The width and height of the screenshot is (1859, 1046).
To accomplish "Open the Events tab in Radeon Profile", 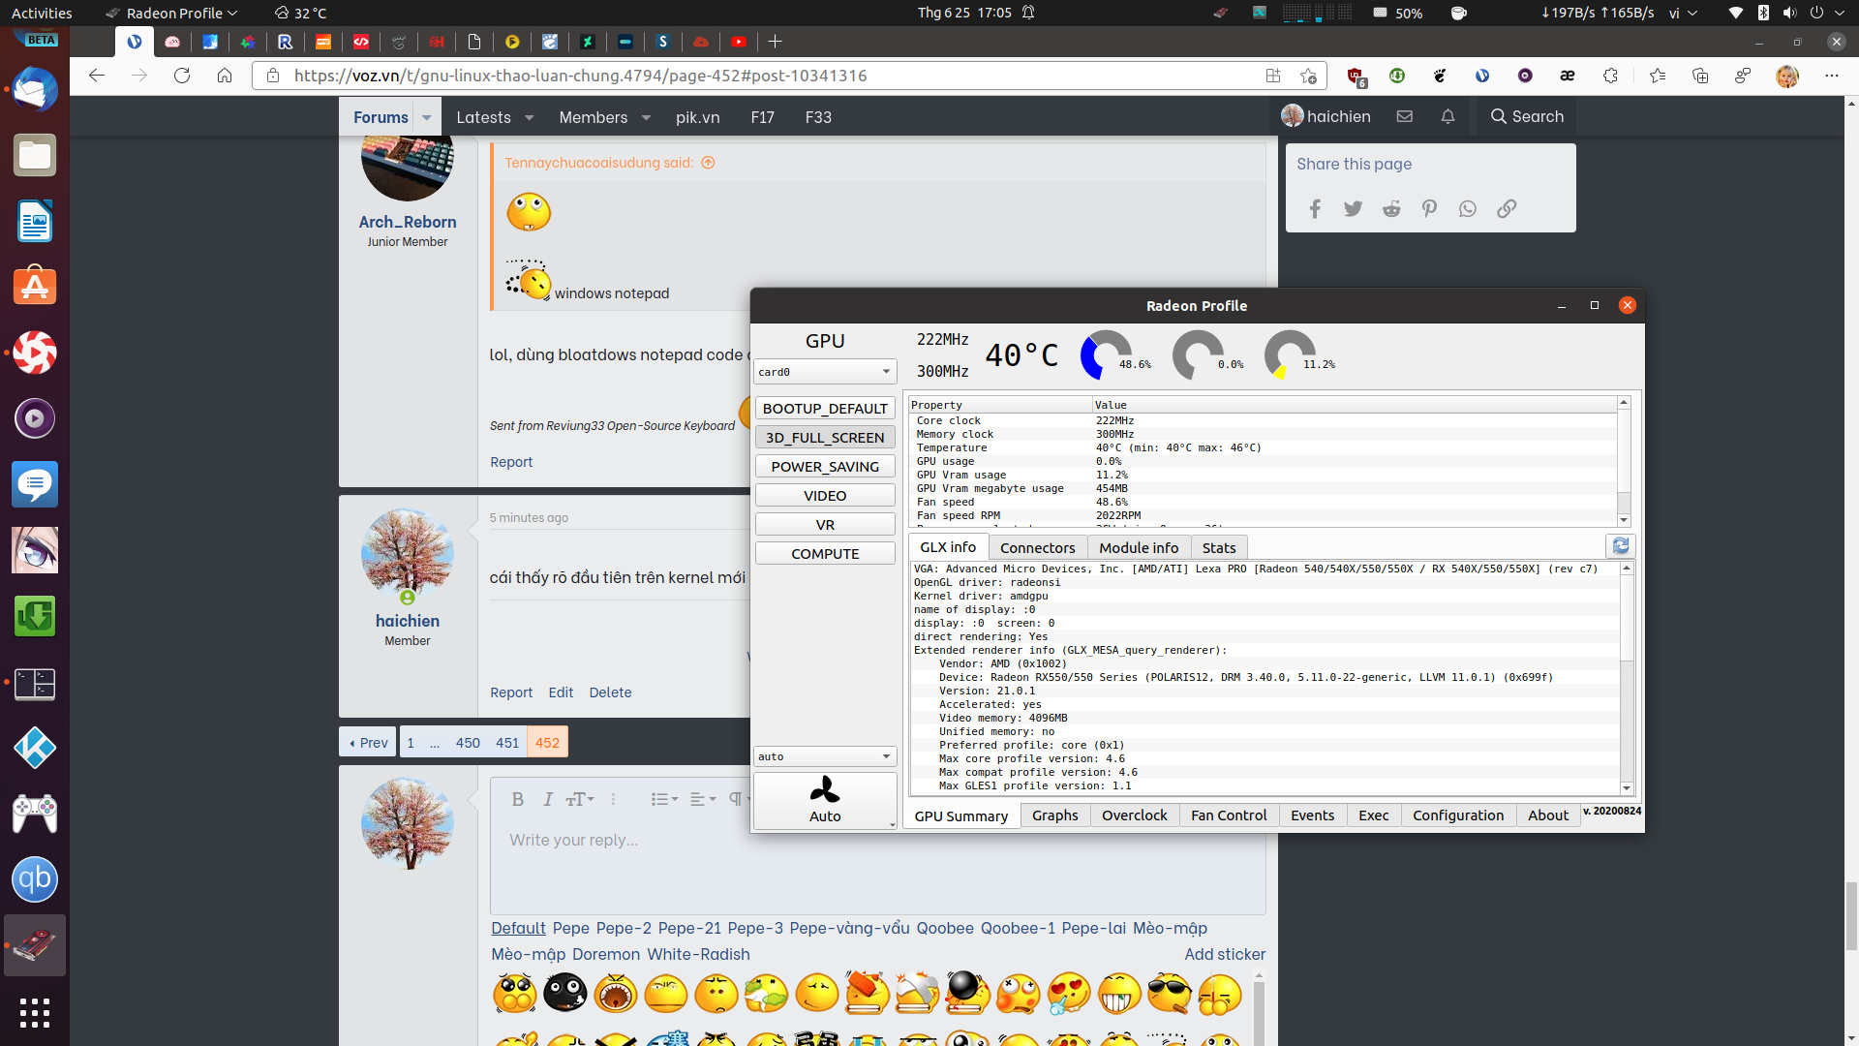I will point(1312,815).
